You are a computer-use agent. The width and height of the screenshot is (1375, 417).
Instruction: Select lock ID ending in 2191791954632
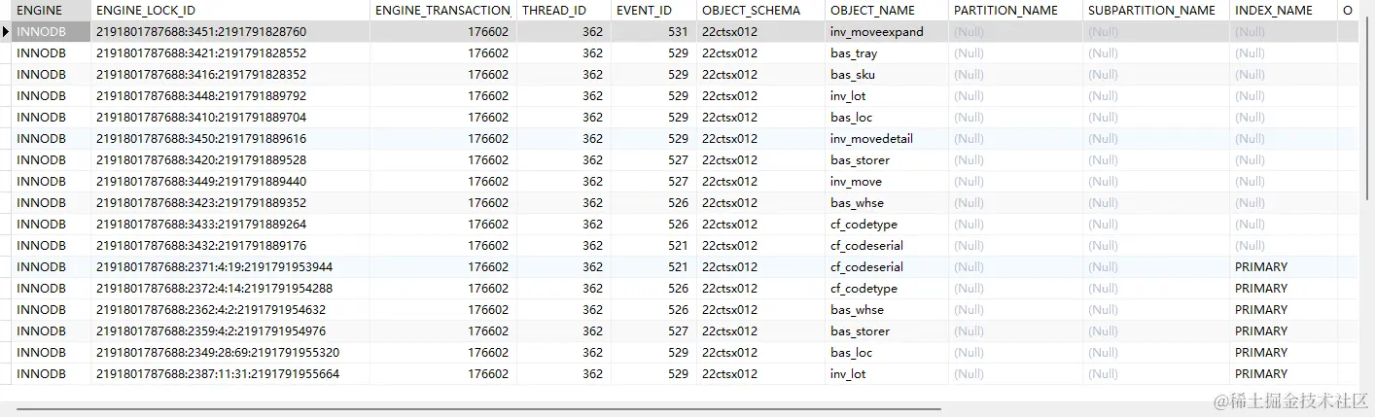coord(230,310)
